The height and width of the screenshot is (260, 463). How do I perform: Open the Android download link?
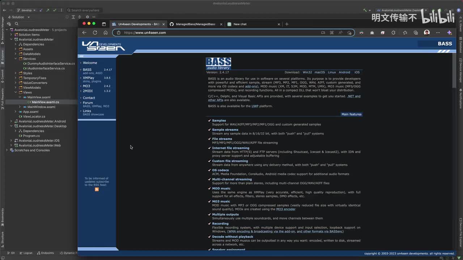point(344,72)
